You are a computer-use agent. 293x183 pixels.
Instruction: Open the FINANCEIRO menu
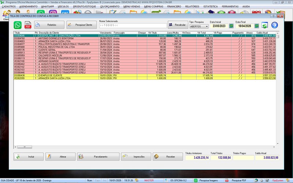(x=174, y=7)
